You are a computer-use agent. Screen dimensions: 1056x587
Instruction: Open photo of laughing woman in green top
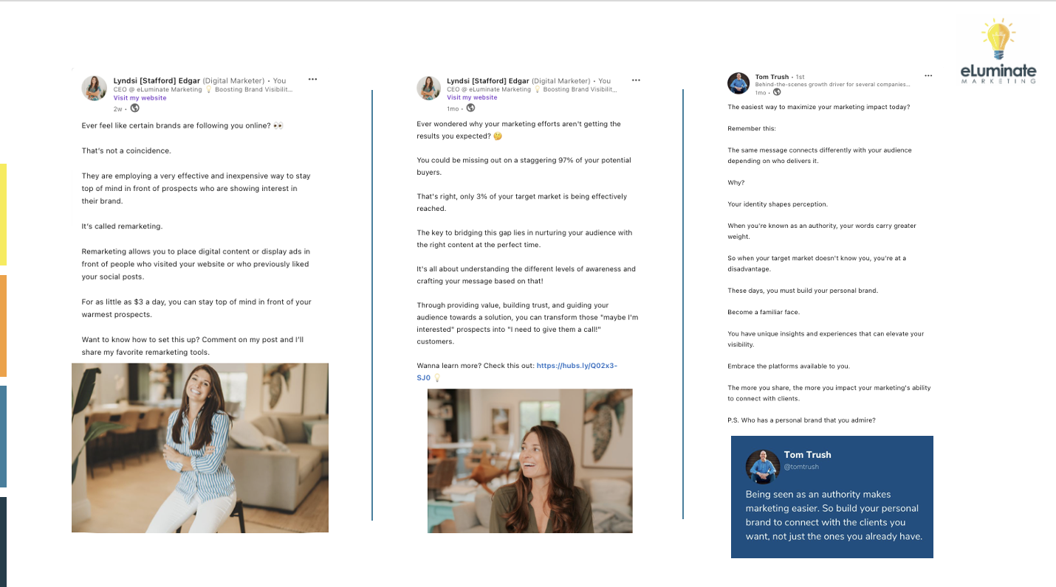point(530,461)
